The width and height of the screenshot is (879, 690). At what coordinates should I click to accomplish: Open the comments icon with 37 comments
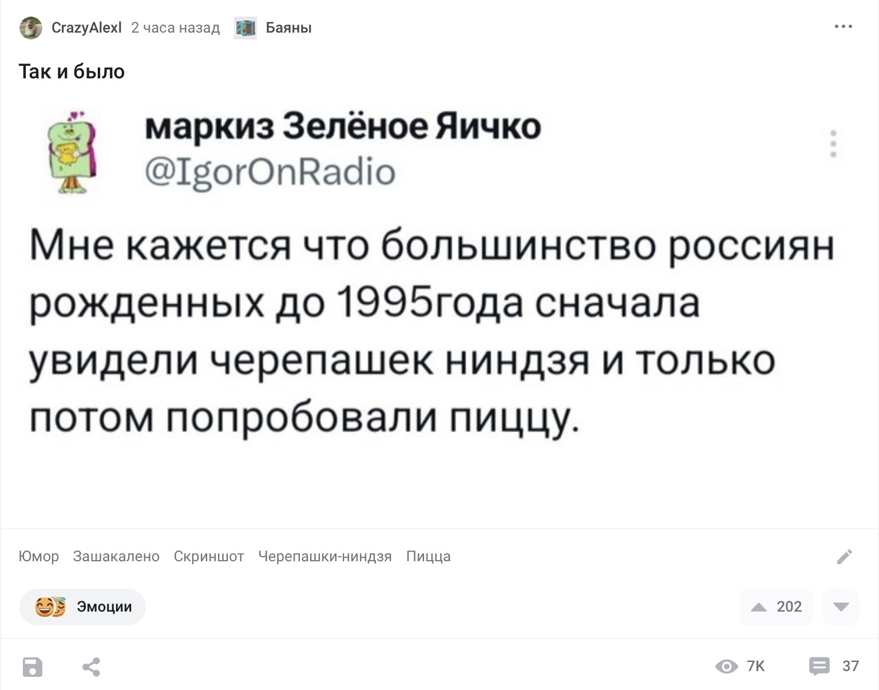pyautogui.click(x=819, y=666)
